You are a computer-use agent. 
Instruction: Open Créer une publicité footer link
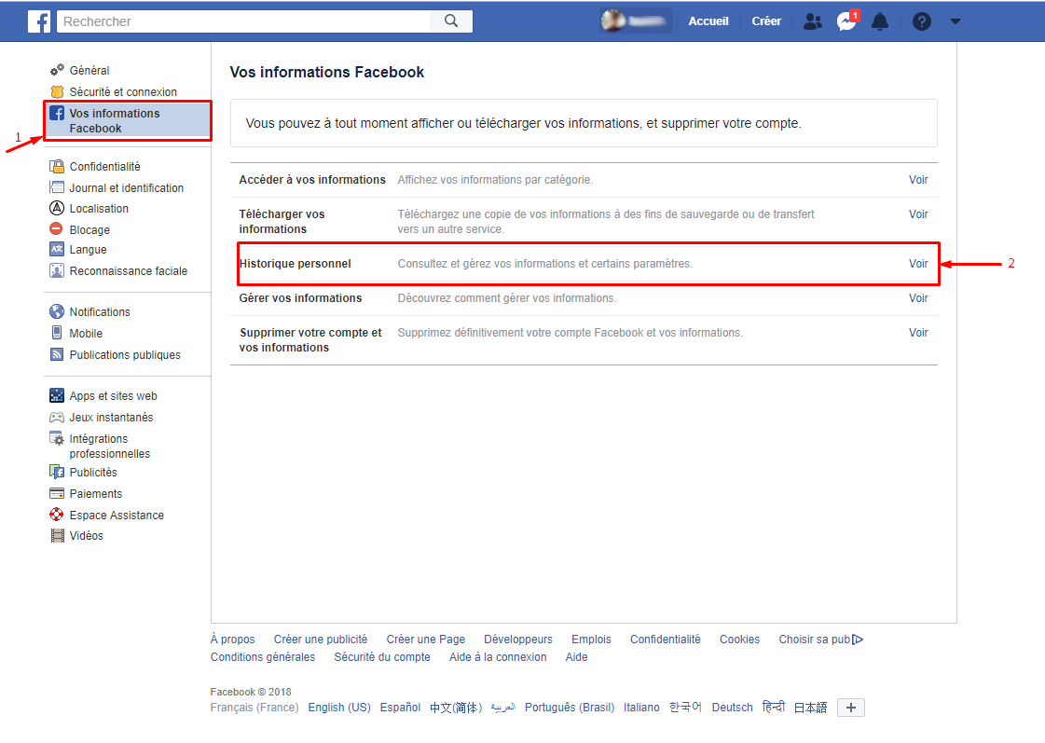(x=321, y=640)
